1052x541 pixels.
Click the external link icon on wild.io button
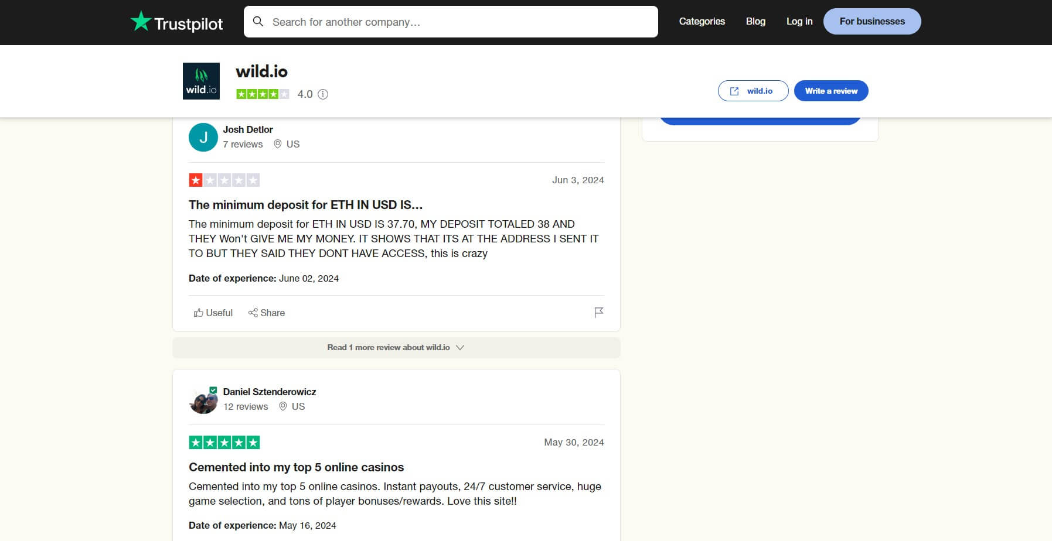pos(734,91)
